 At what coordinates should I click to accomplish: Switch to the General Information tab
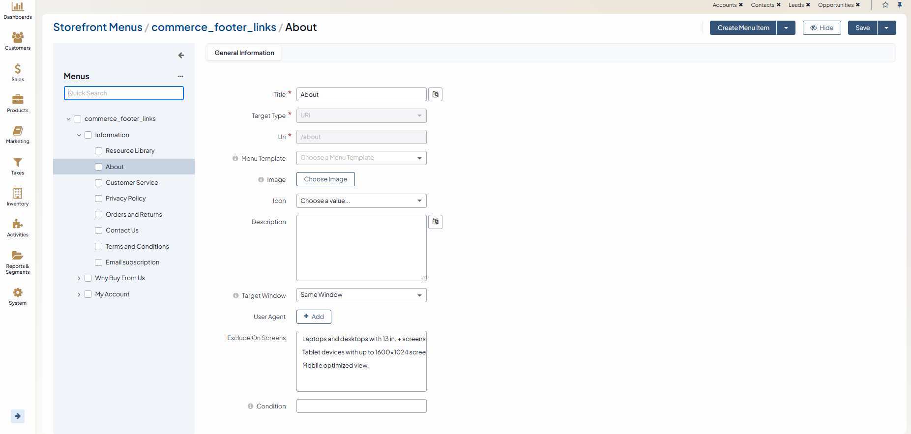(244, 53)
